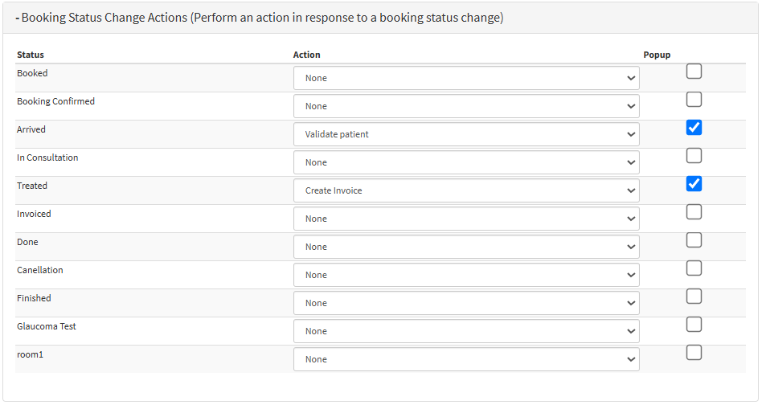Viewport: 762px width, 405px height.
Task: Open the Booked status action dropdown
Action: pyautogui.click(x=466, y=78)
